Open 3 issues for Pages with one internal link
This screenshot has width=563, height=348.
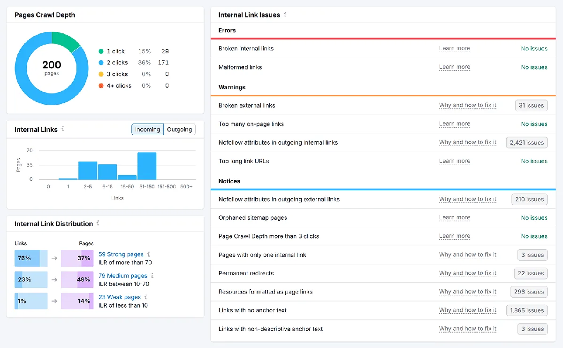533,255
